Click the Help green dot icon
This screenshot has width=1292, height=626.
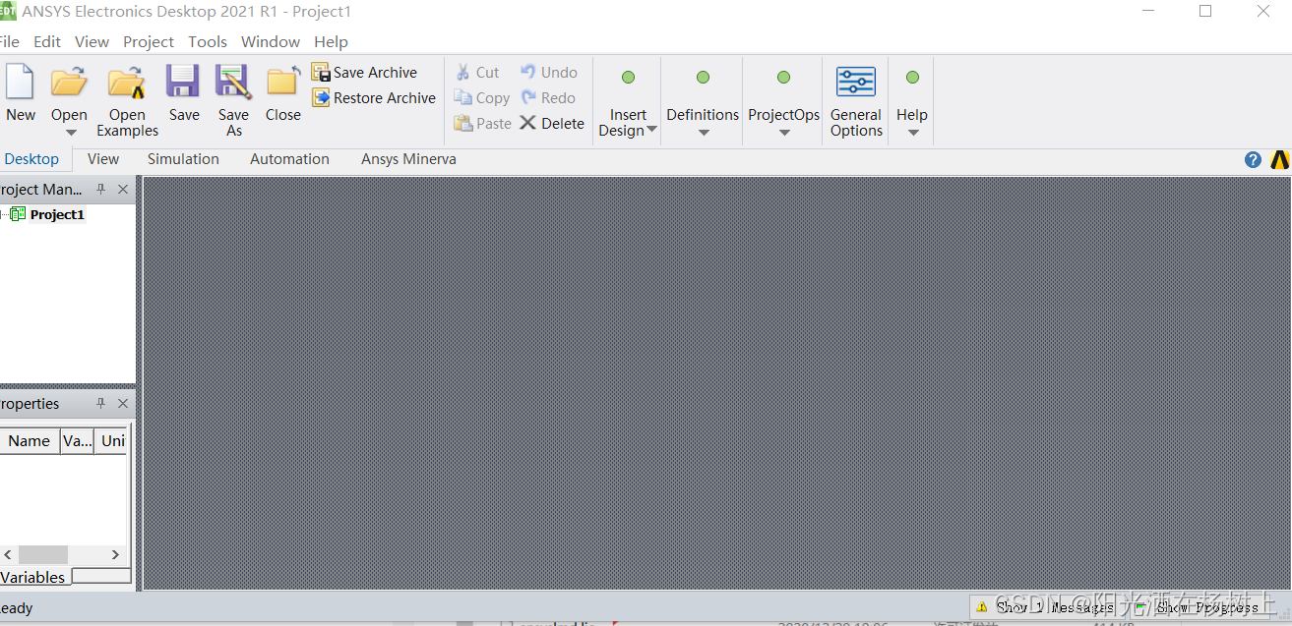(x=912, y=78)
